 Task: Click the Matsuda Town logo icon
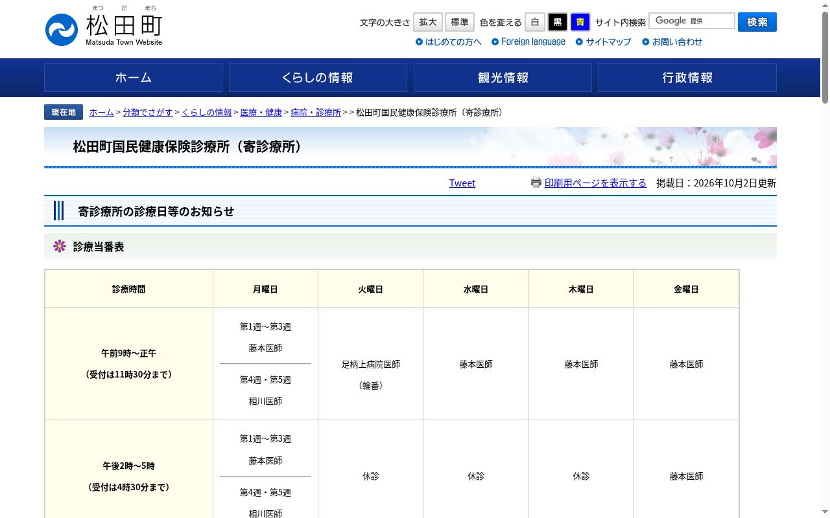pos(62,30)
